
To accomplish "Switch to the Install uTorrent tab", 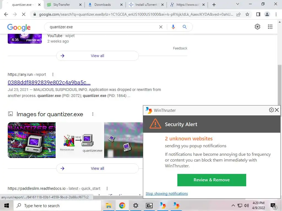I will [146, 5].
